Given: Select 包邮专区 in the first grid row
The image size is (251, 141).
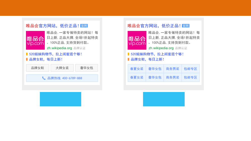Looking at the screenshot, I should (190, 69).
